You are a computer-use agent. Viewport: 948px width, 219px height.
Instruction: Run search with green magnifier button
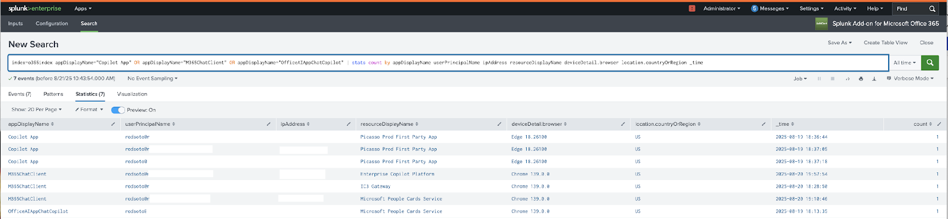[930, 63]
